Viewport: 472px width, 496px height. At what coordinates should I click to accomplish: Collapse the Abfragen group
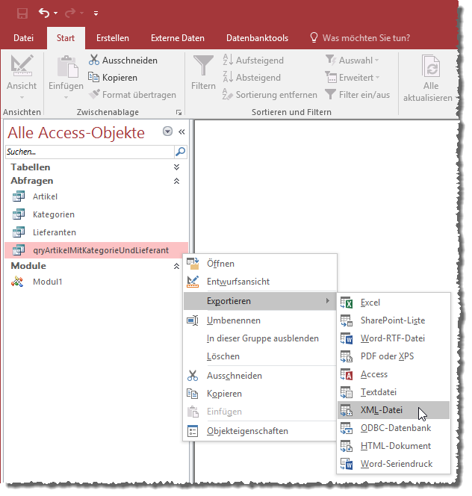tap(176, 181)
